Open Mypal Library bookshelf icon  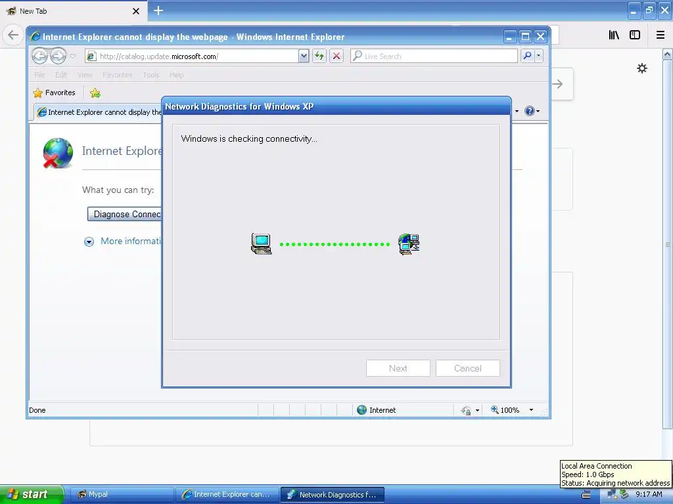[x=615, y=35]
